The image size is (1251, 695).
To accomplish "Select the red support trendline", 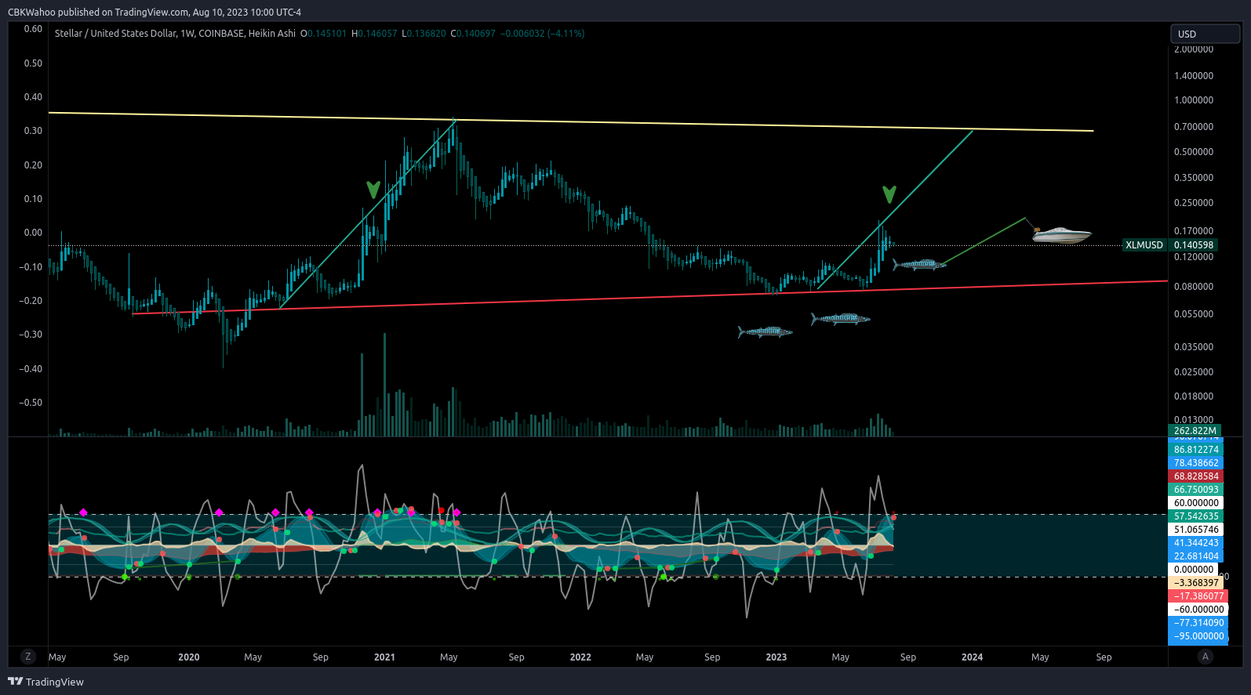I will point(651,296).
